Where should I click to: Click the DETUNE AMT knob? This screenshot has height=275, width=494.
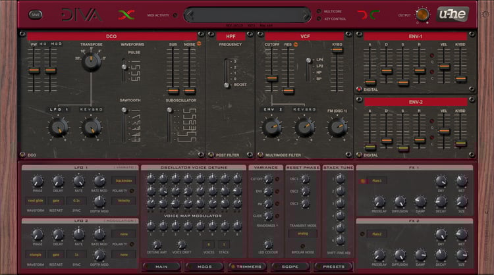click(157, 245)
